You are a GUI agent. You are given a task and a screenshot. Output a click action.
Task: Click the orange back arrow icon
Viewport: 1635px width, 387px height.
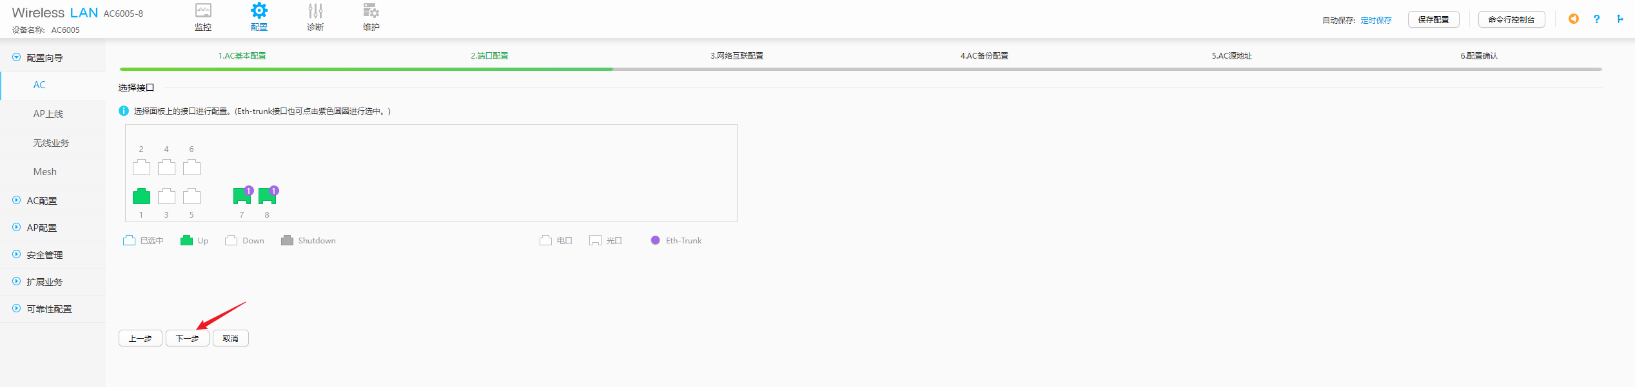[x=1574, y=19]
